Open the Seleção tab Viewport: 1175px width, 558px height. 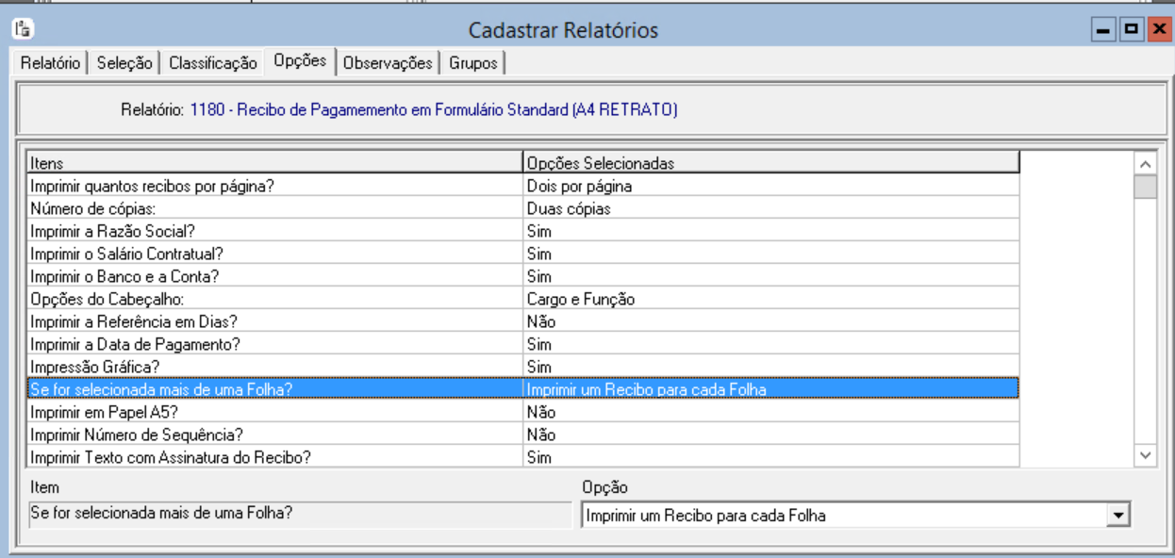(x=125, y=63)
